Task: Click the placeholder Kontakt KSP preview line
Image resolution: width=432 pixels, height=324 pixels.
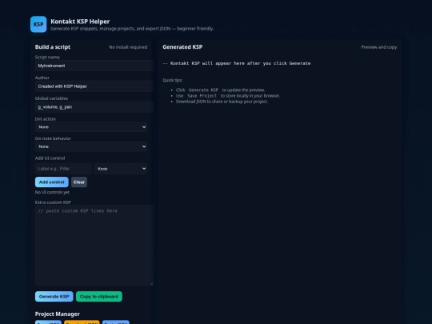Action: tap(236, 63)
